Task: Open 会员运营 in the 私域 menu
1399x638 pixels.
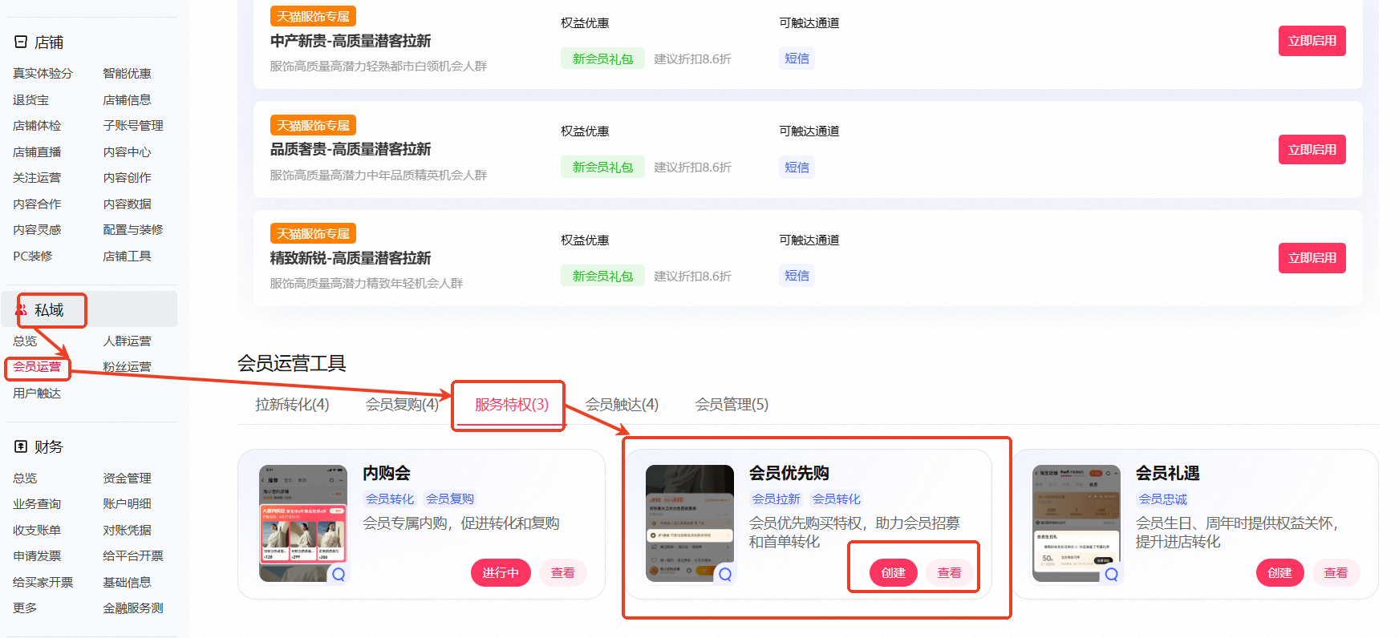Action: coord(37,366)
